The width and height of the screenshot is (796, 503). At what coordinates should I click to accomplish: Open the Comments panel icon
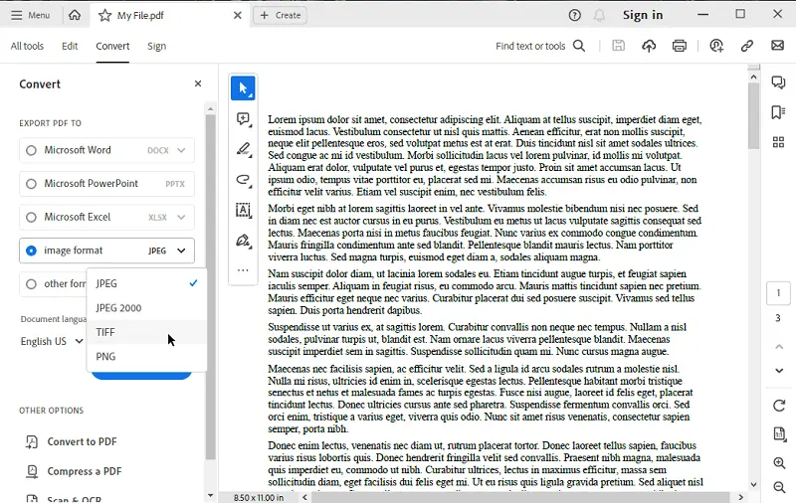pyautogui.click(x=778, y=83)
